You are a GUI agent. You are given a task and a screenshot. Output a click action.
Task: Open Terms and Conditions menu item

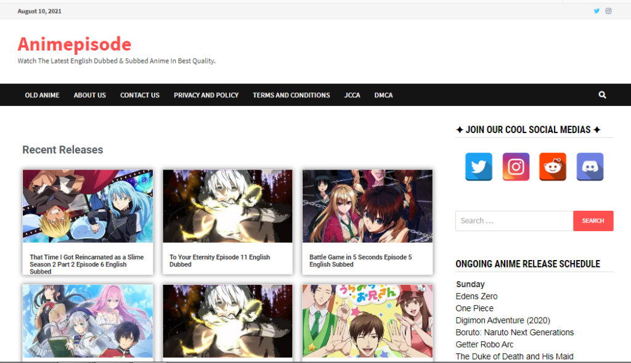pyautogui.click(x=291, y=96)
